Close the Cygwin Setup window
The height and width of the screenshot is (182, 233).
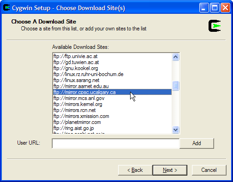pos(225,7)
